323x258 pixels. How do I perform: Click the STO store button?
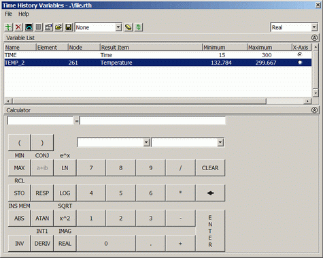19,193
